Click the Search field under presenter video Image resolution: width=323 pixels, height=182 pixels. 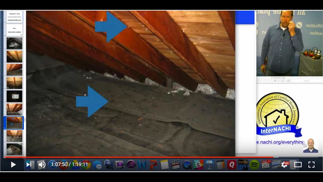(x=307, y=81)
